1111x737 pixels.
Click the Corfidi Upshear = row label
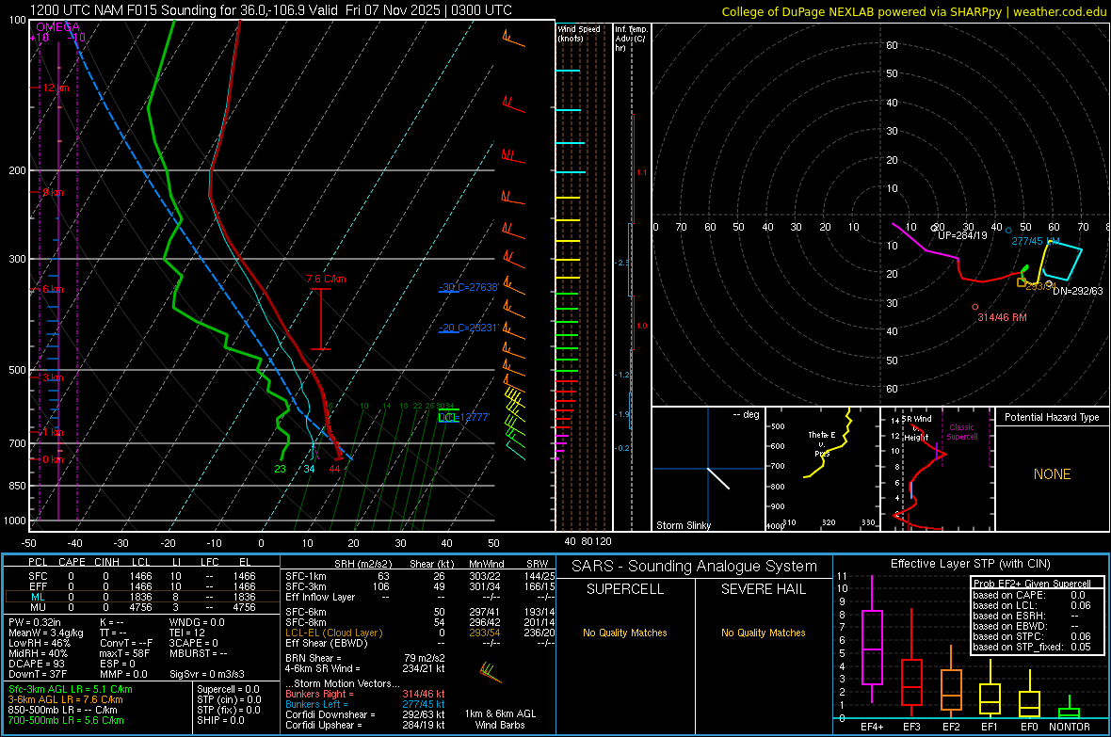325,725
